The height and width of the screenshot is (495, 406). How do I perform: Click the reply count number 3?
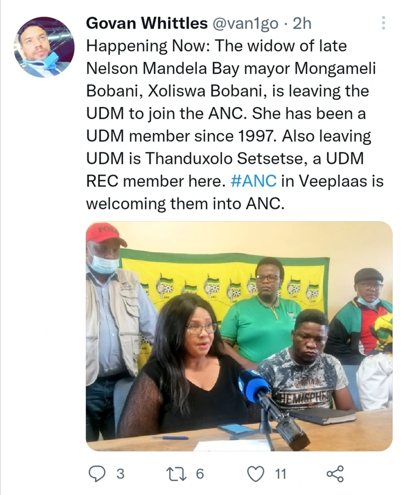120,474
